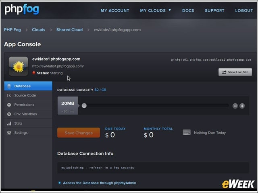Open MY ACCOUNT in top navigation
The image size is (258, 193).
click(x=115, y=11)
